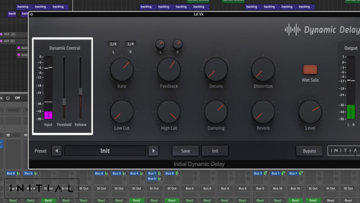The image size is (360, 203).
Task: Open the Init preset name selector
Action: click(x=105, y=151)
